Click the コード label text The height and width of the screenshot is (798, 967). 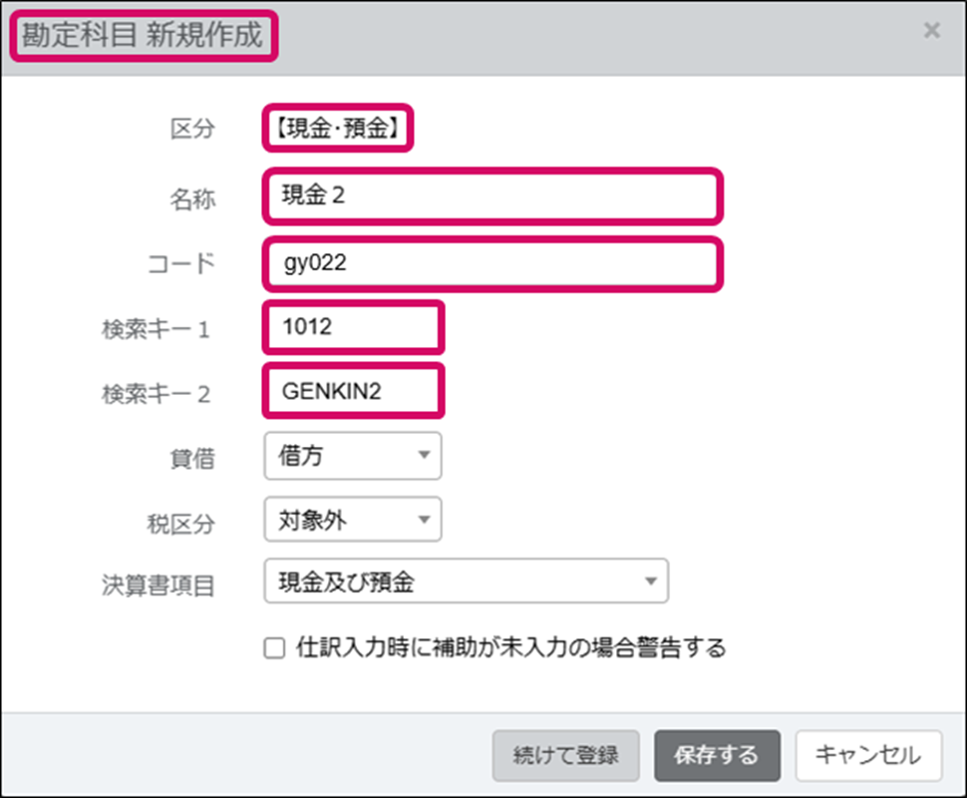coord(179,264)
